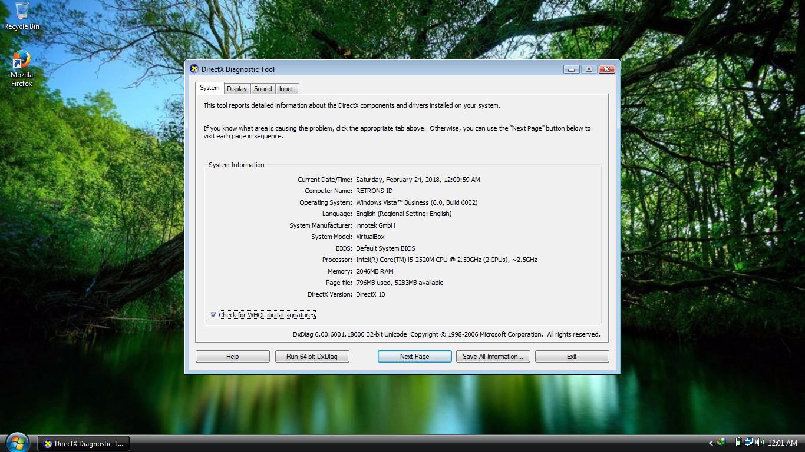Click the Page file usage value
The image size is (805, 452).
[x=400, y=282]
